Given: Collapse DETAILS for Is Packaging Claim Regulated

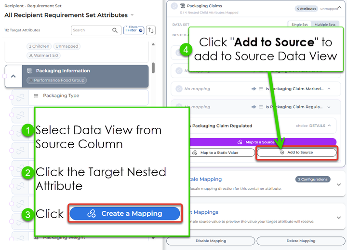Looking at the screenshot, I should 329,125.
